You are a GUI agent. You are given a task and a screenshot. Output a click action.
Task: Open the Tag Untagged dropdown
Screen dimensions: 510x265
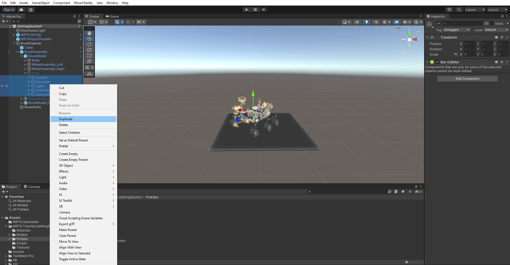click(x=457, y=30)
